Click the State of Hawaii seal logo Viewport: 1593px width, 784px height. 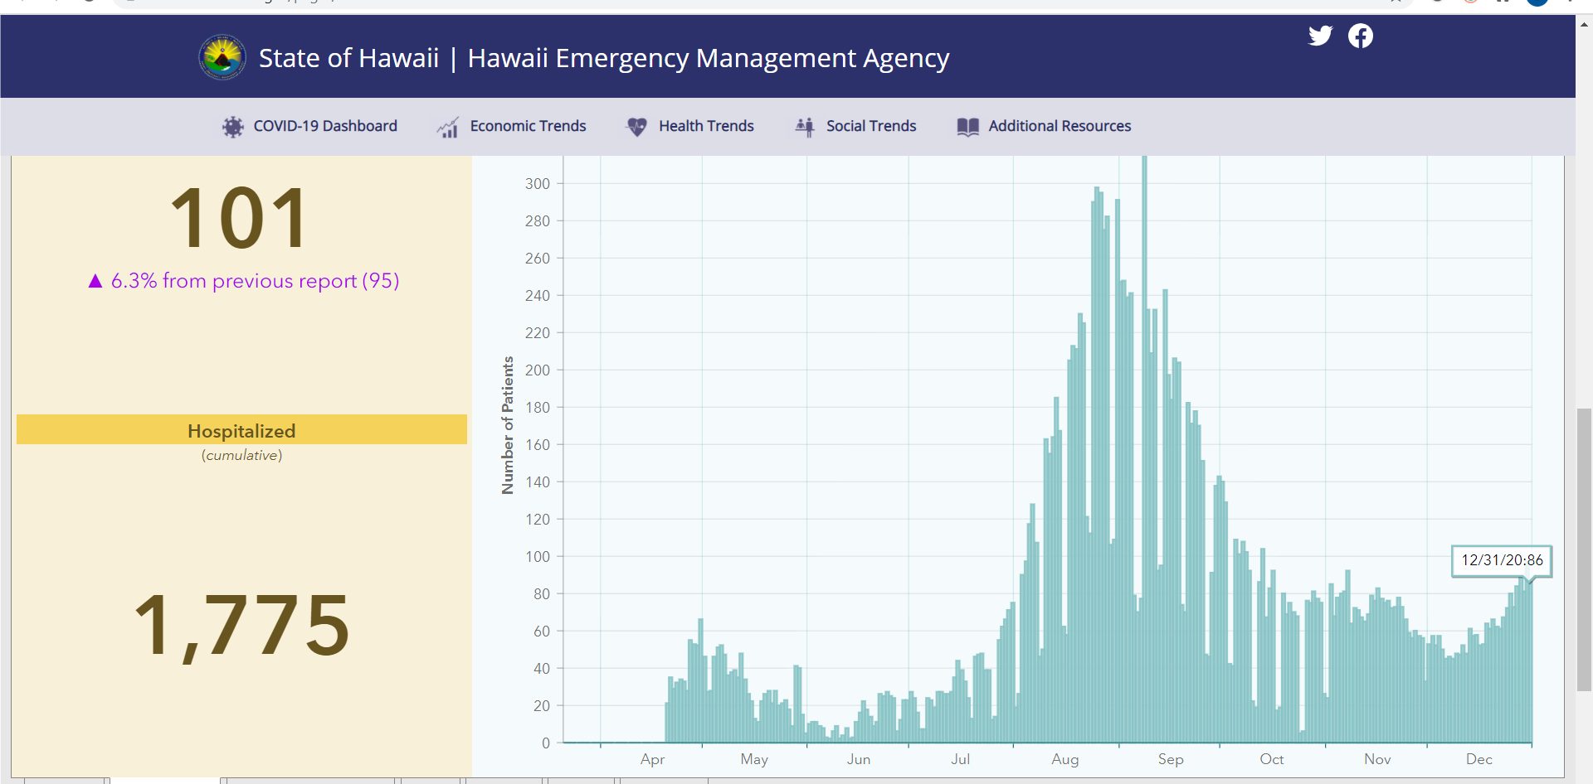tap(222, 57)
